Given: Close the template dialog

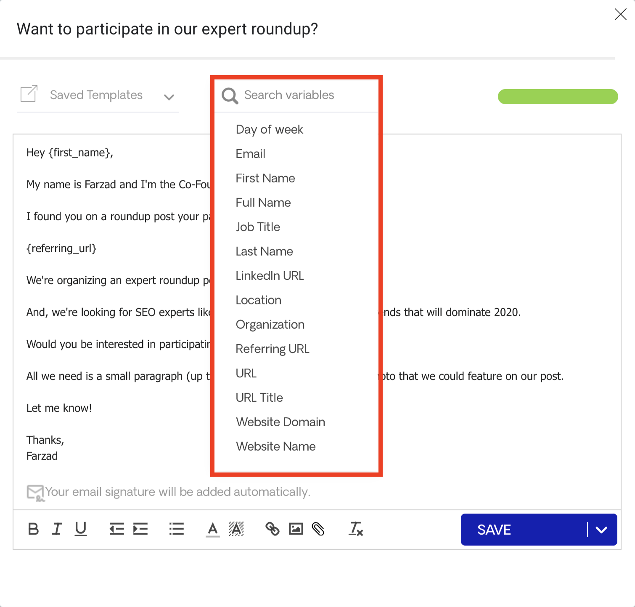Looking at the screenshot, I should tap(620, 14).
